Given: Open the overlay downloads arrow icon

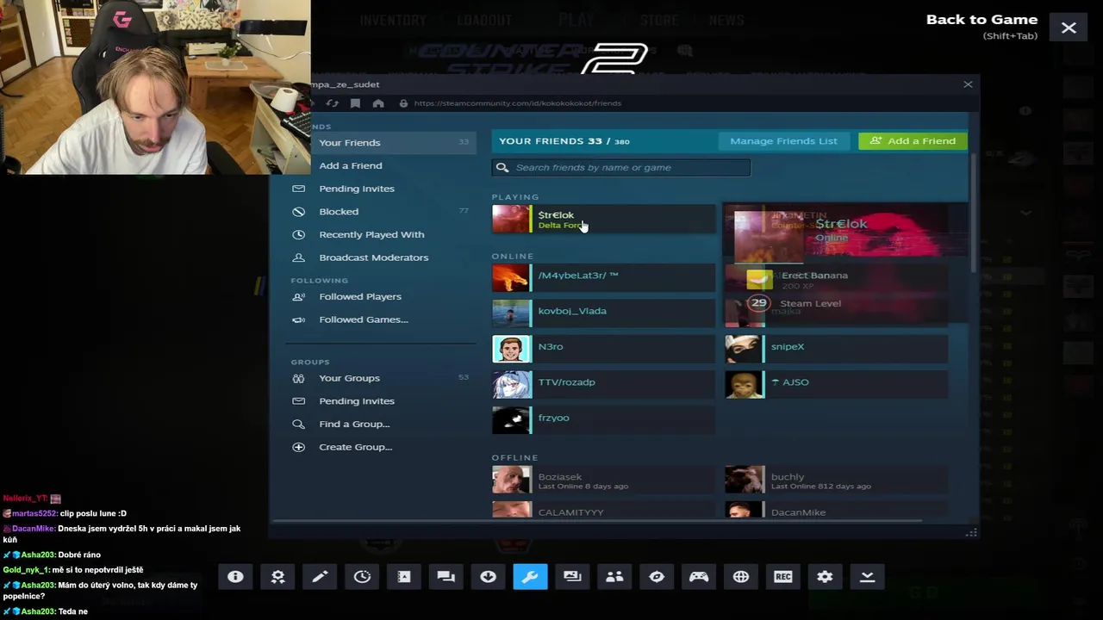Looking at the screenshot, I should [x=488, y=577].
